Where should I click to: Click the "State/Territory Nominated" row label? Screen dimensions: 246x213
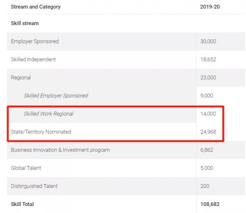click(x=41, y=132)
